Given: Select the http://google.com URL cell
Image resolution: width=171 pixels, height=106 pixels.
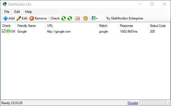Looking at the screenshot, I should [x=59, y=31].
